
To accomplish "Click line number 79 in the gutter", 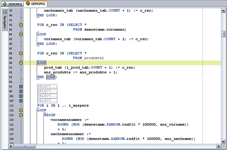I will pos(11,11).
